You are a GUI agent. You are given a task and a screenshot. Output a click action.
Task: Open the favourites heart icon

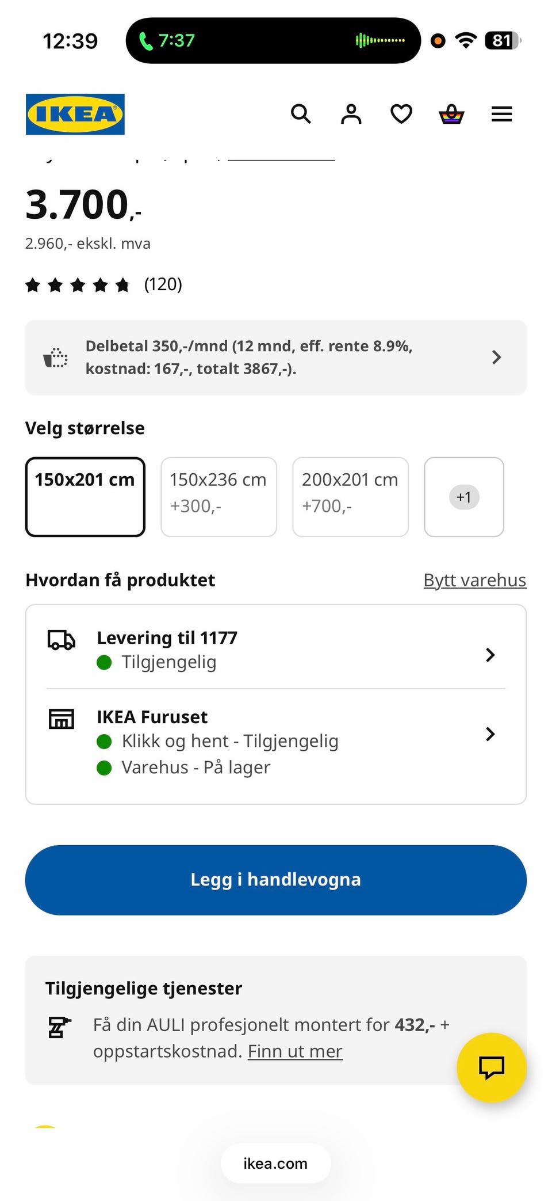(x=401, y=114)
